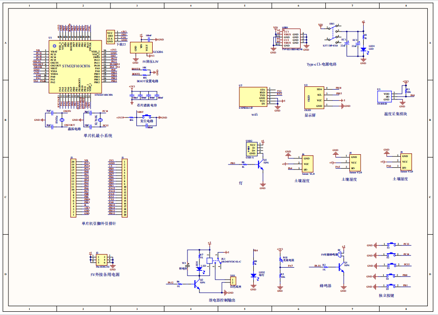Click the NRST reset push button symbol
Viewport: 438px width, 315px height.
(146, 117)
